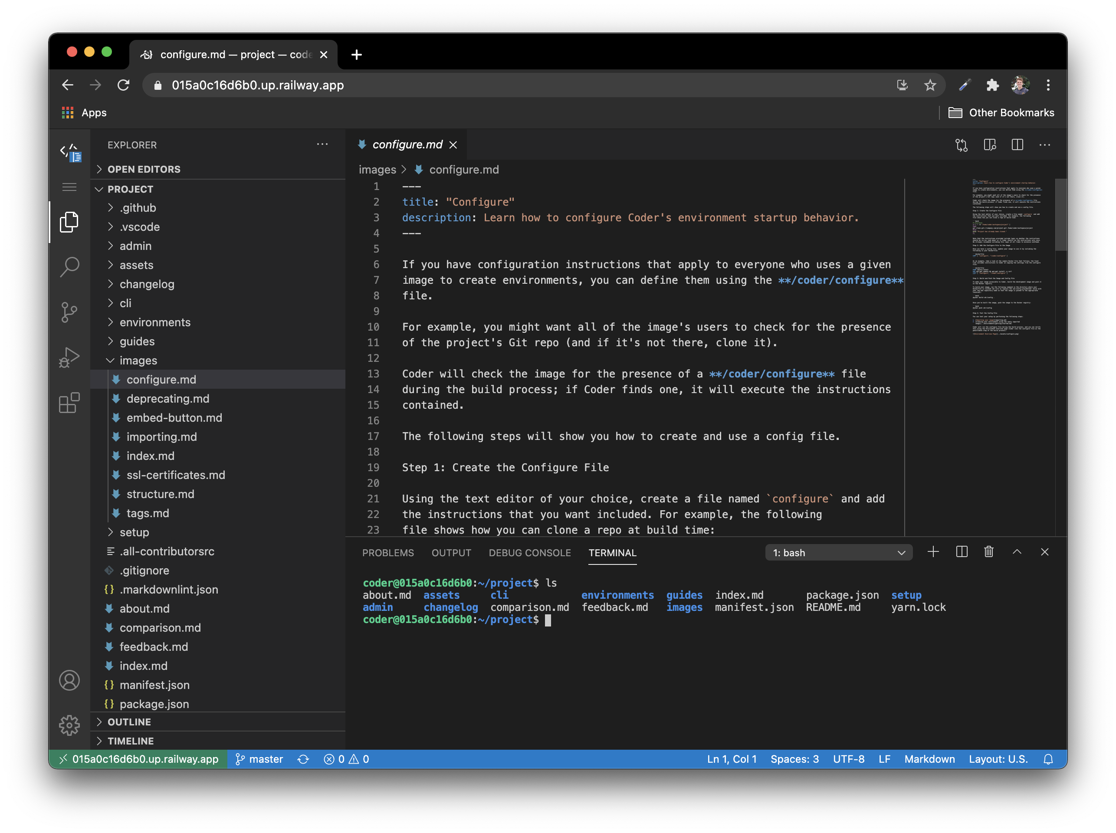Open Manage via the gear icon
Viewport: 1116px width, 833px height.
(x=69, y=725)
